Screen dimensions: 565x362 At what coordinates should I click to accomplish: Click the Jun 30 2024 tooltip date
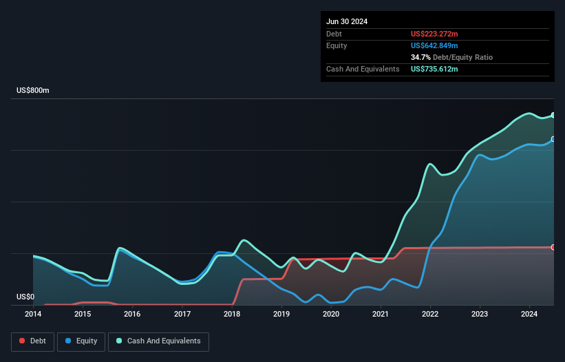(x=347, y=21)
